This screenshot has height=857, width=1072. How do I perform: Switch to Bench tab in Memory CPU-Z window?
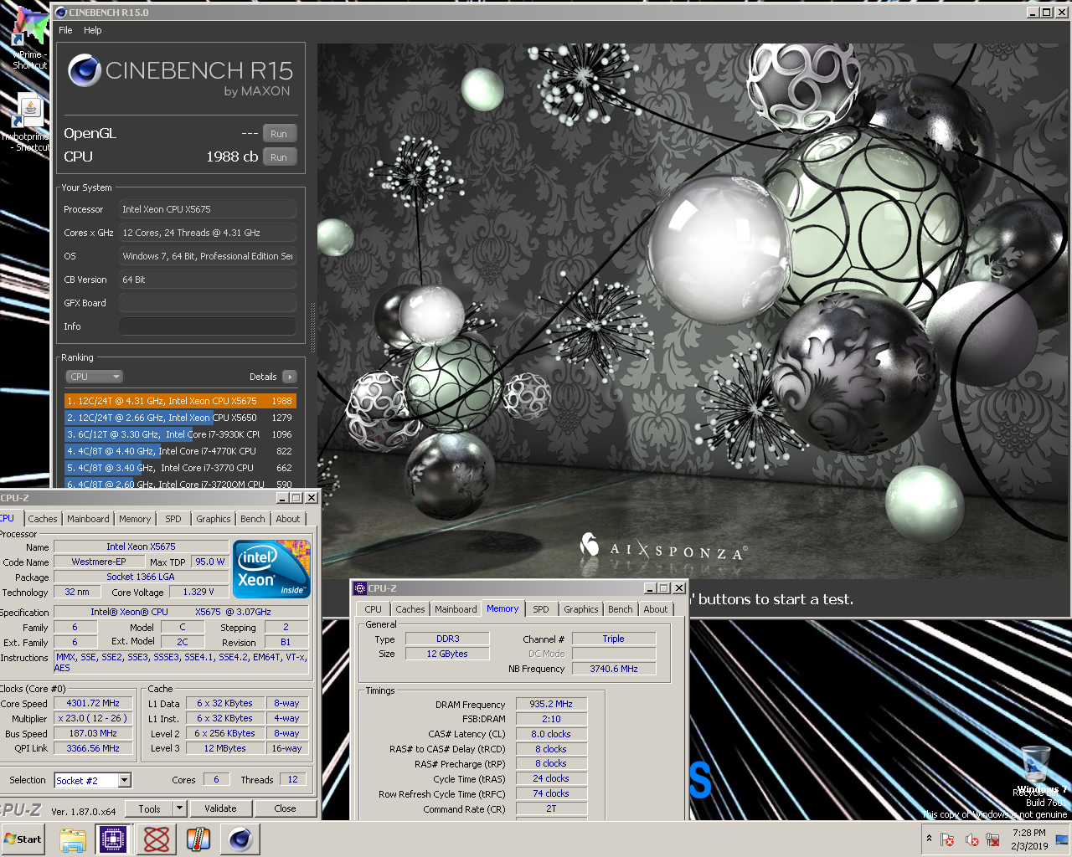(621, 609)
